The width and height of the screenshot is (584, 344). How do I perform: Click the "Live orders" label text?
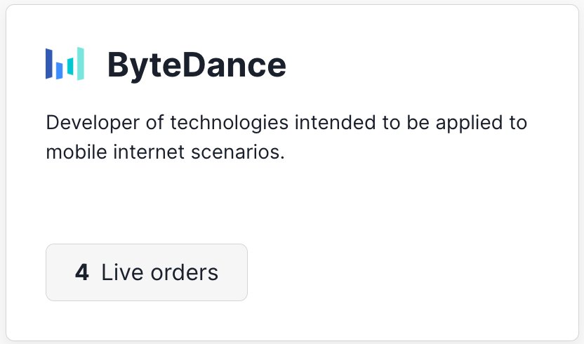point(159,272)
